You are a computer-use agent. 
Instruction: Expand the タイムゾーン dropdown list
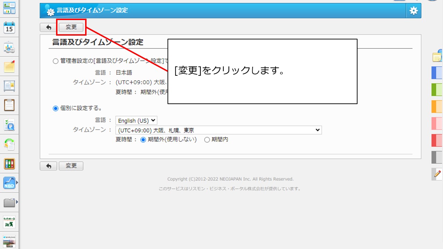[218, 130]
